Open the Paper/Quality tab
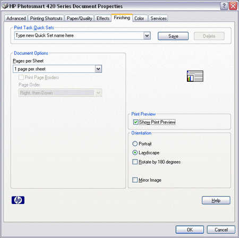The width and height of the screenshot is (239, 238). (79, 19)
